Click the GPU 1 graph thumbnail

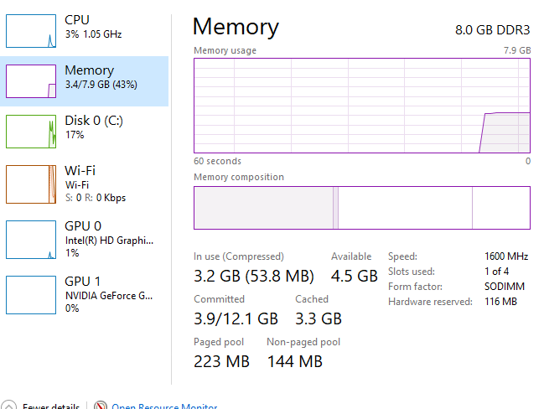pos(31,295)
